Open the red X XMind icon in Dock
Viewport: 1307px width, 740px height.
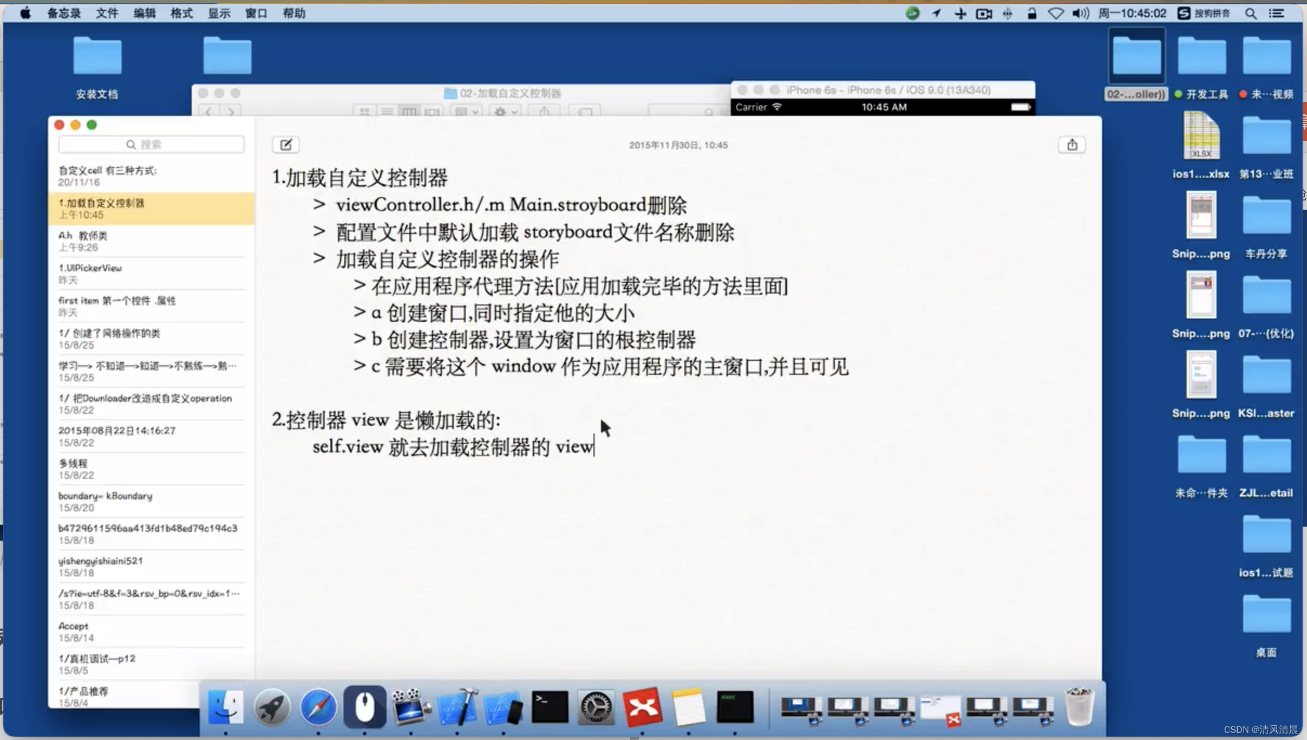click(643, 707)
